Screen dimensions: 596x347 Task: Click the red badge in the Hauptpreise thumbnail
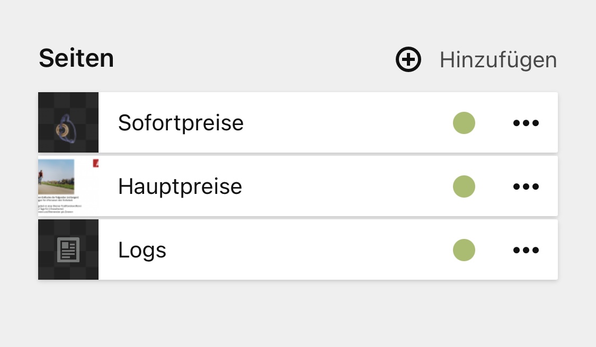(x=96, y=163)
